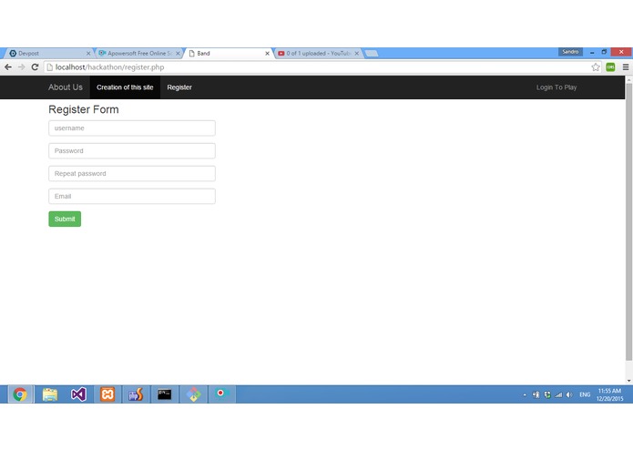Open the green extension icon
The height and width of the screenshot is (450, 633).
(x=610, y=67)
